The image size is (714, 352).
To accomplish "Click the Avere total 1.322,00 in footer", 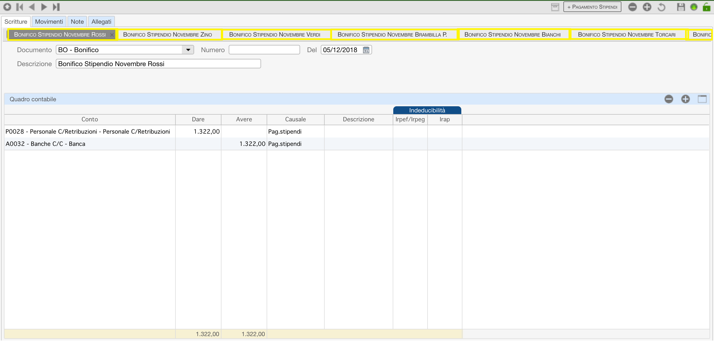I will (x=253, y=334).
